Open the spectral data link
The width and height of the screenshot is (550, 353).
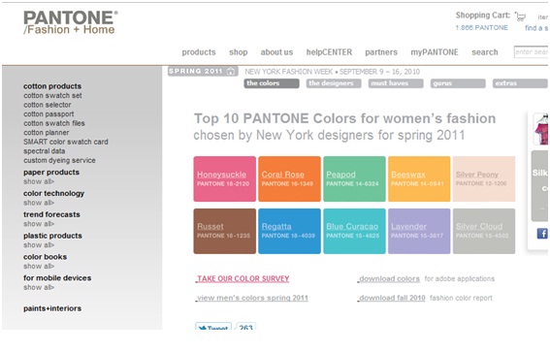(45, 151)
